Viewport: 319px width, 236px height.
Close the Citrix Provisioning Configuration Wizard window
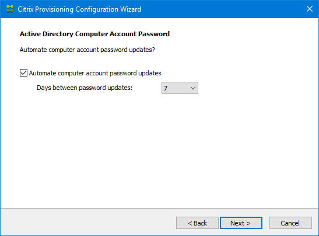(x=310, y=9)
